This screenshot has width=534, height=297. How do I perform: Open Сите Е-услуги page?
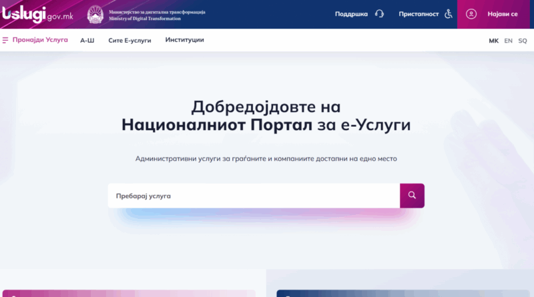(129, 41)
